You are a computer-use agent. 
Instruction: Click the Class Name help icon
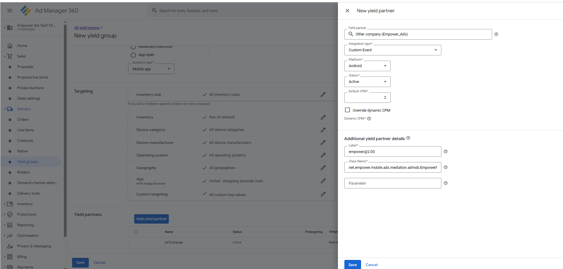pyautogui.click(x=445, y=167)
